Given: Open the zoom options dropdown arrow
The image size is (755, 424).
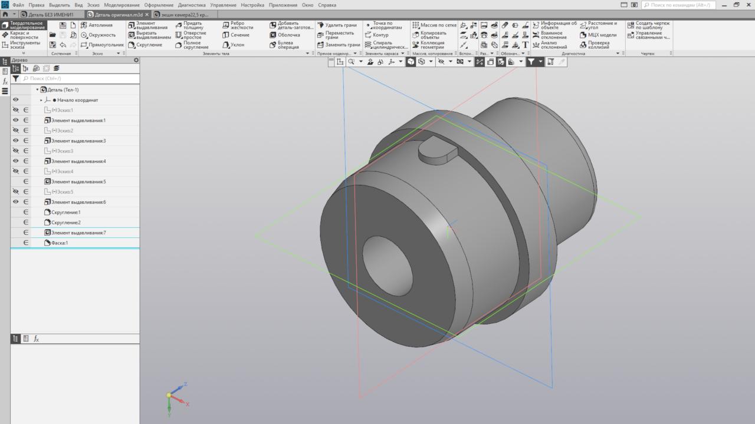Looking at the screenshot, I should [x=360, y=62].
